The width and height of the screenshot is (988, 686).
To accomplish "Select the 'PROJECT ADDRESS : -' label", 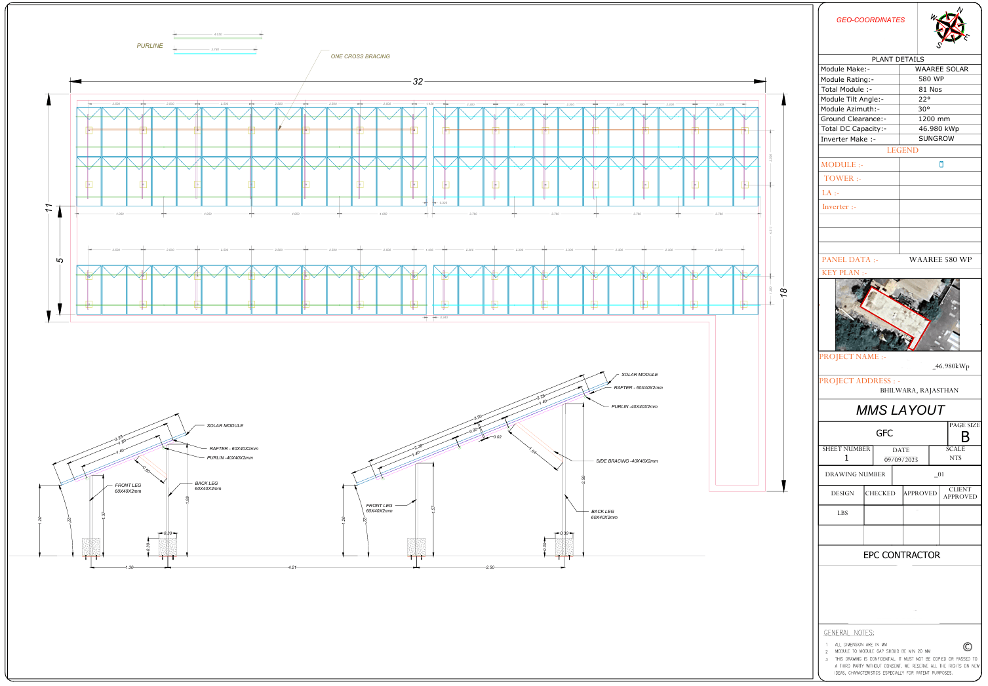I will (859, 381).
